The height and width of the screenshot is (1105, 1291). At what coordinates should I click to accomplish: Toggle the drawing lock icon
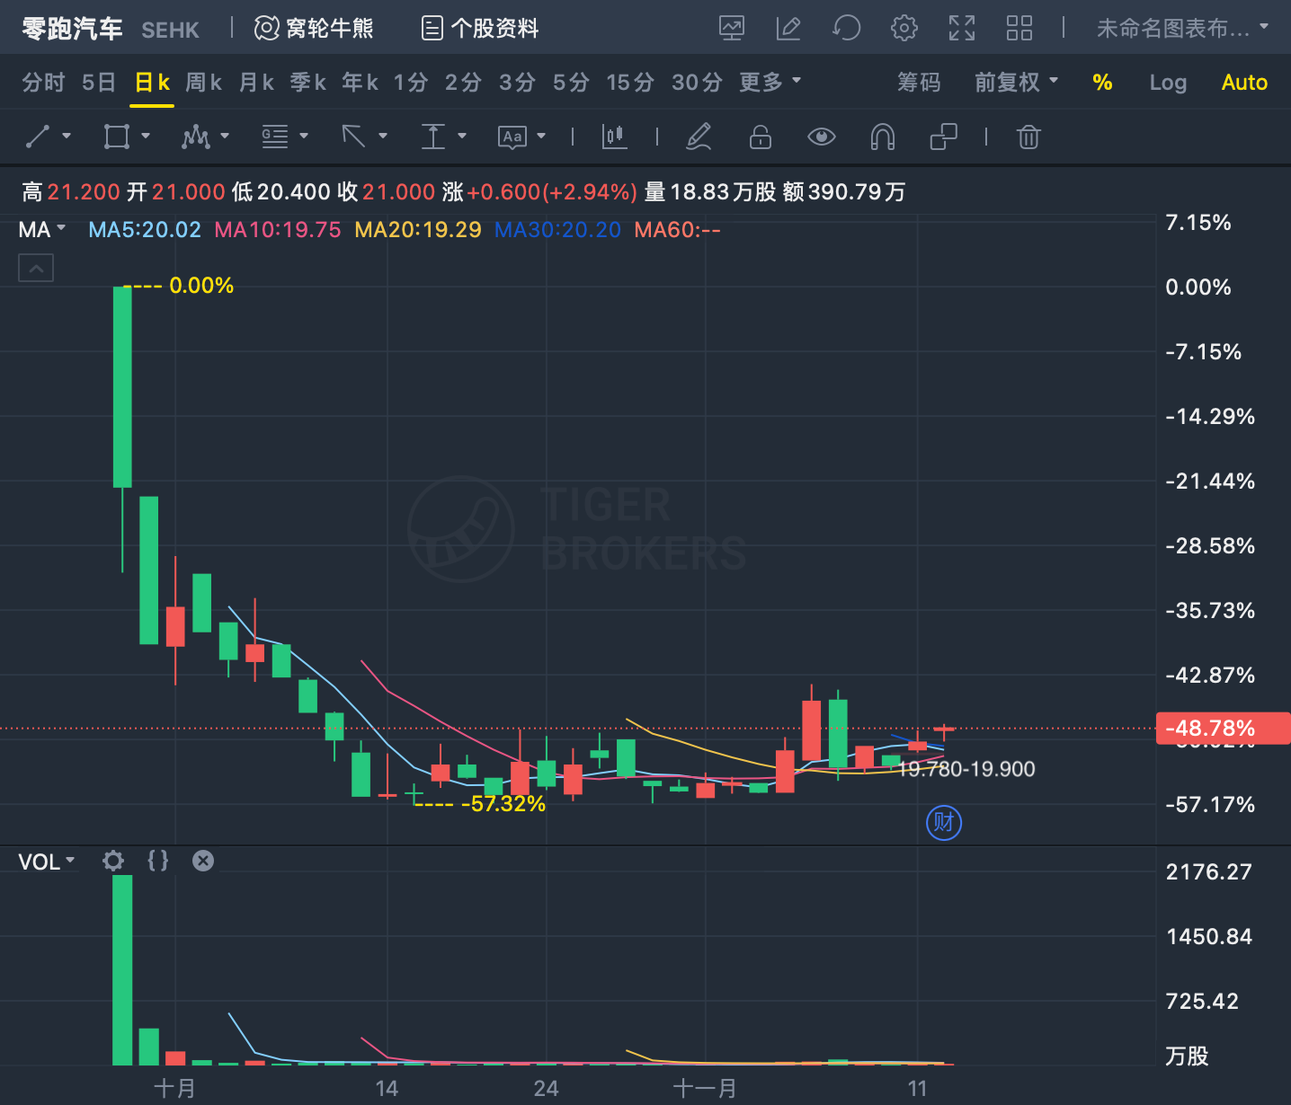click(761, 137)
